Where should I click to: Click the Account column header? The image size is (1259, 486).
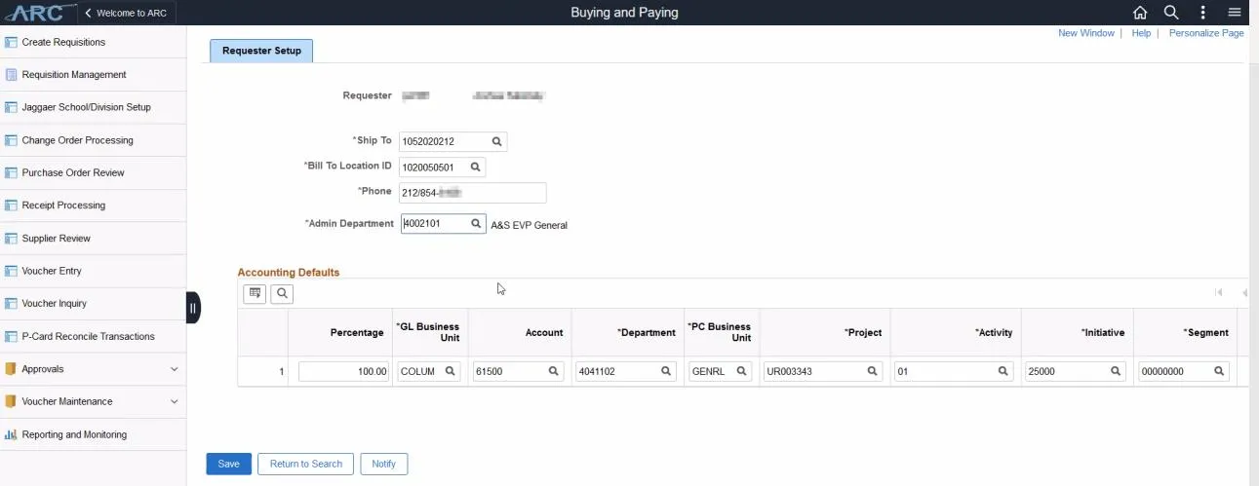pos(544,333)
